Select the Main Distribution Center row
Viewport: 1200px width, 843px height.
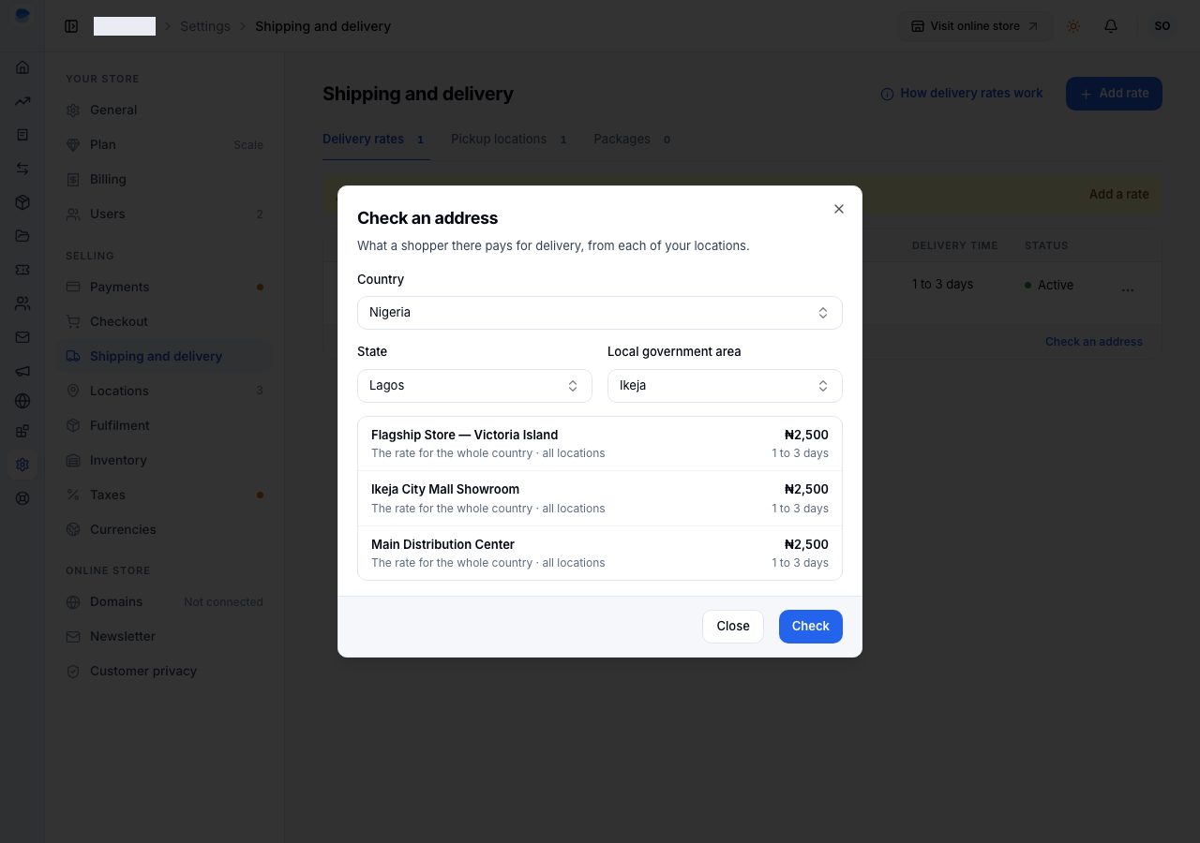click(x=600, y=553)
